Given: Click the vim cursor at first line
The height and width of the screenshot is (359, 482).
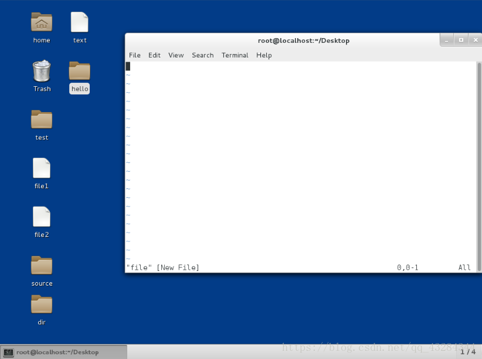Looking at the screenshot, I should tap(128, 66).
